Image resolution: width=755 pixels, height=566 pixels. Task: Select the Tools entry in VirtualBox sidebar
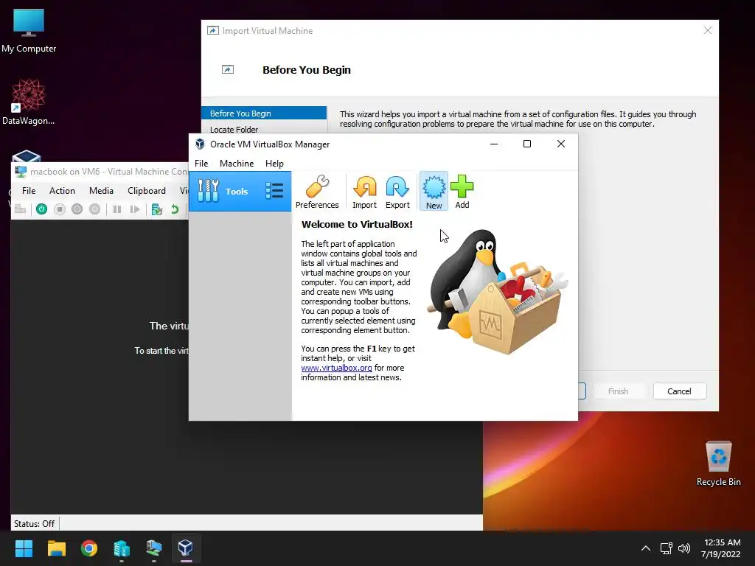click(x=240, y=191)
